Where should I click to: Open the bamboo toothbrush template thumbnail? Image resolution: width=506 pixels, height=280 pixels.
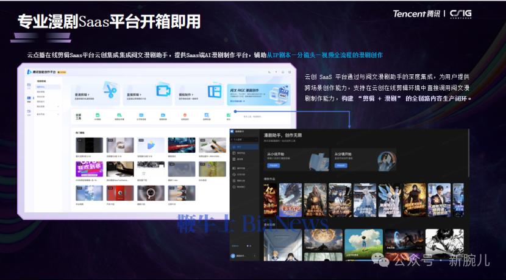(212, 145)
